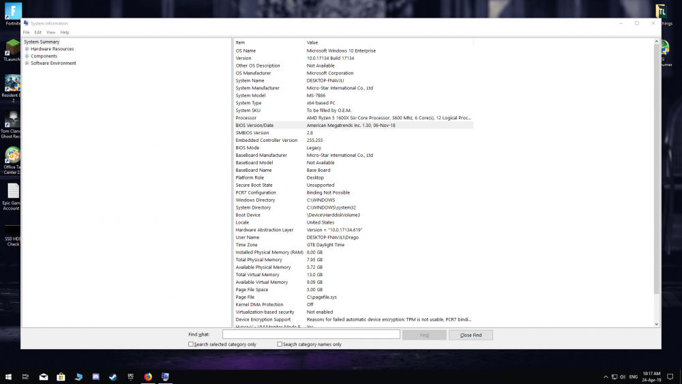Viewport: 682px width, 384px height.
Task: Toggle Search selected category only
Action: pyautogui.click(x=190, y=344)
